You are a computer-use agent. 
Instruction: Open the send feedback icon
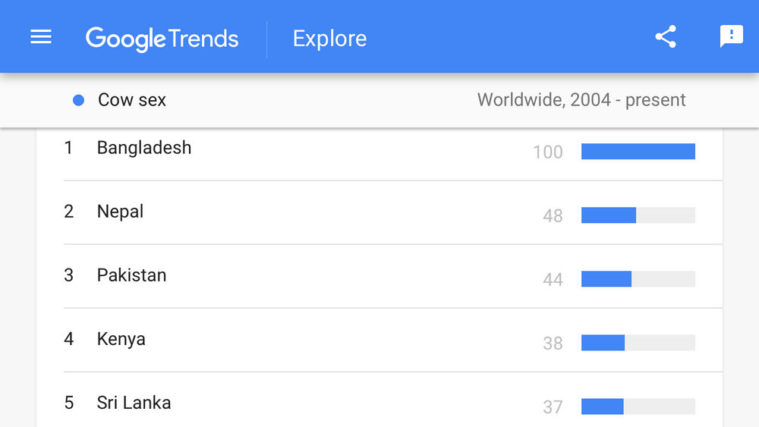click(x=732, y=36)
